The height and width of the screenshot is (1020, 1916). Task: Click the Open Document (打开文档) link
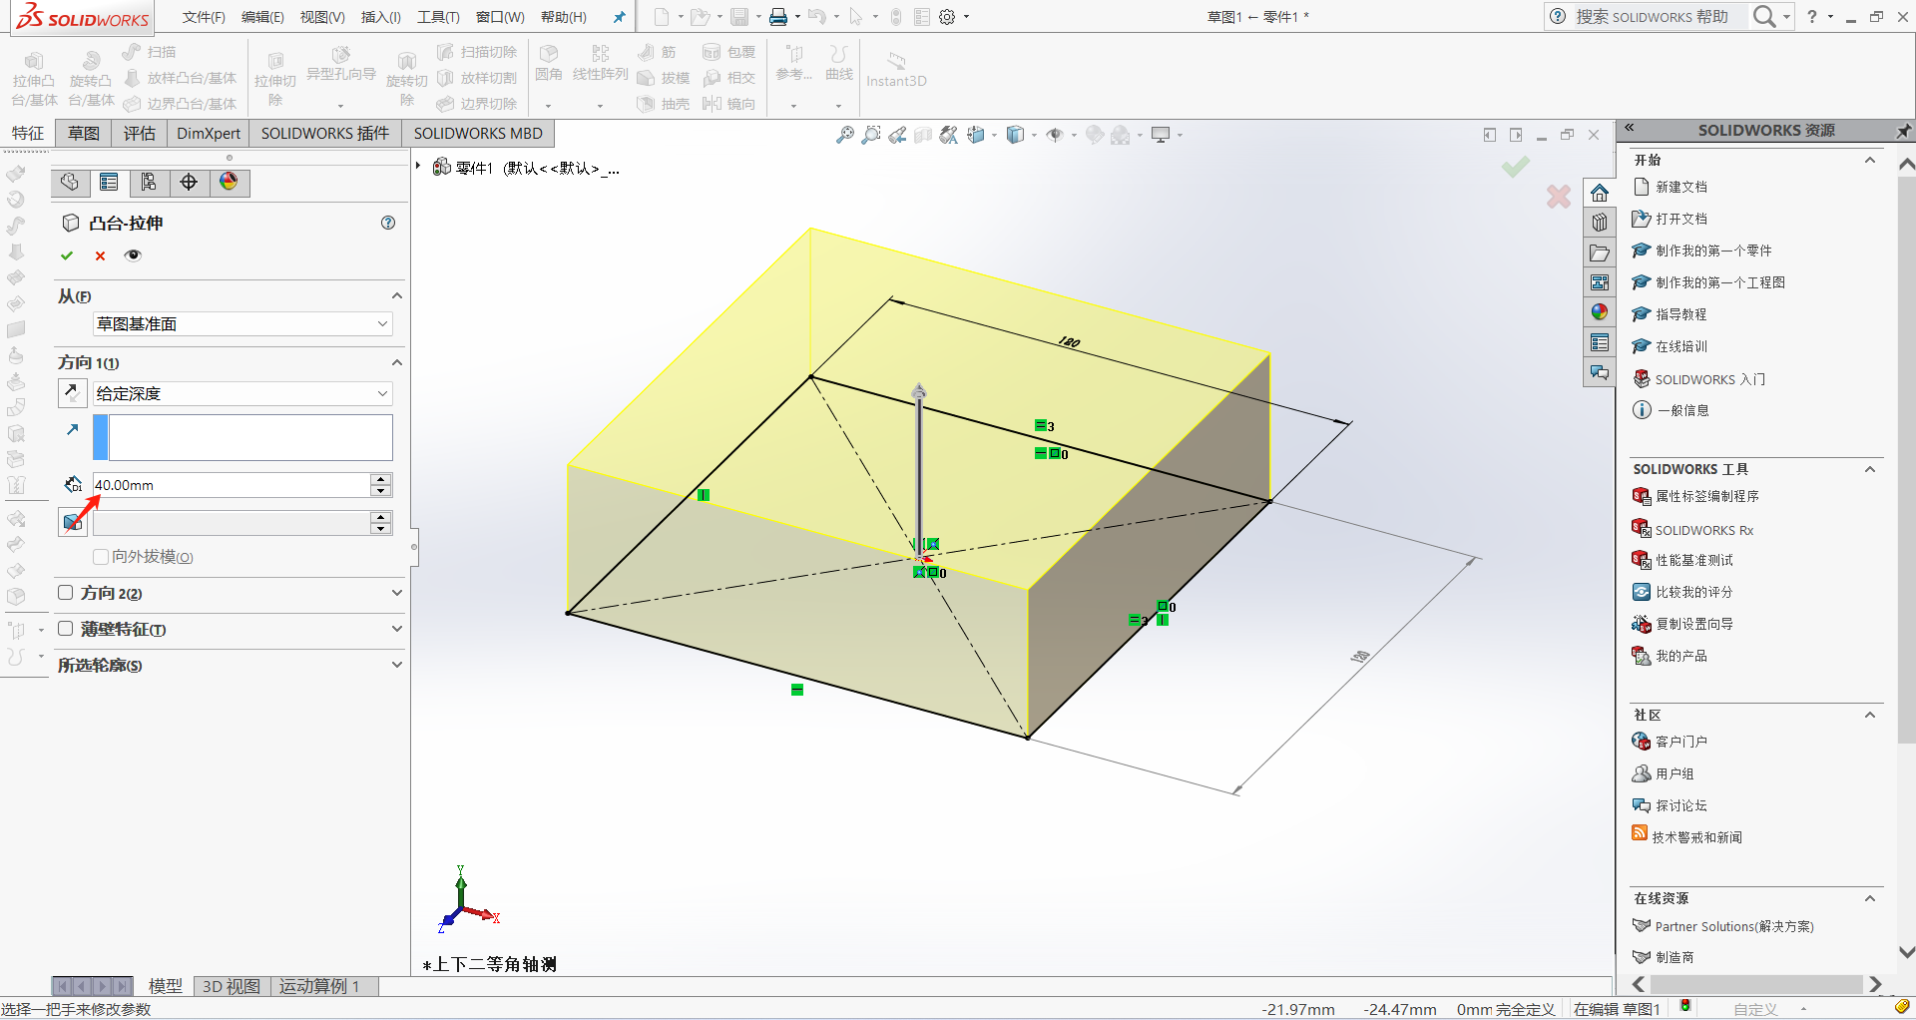point(1680,219)
